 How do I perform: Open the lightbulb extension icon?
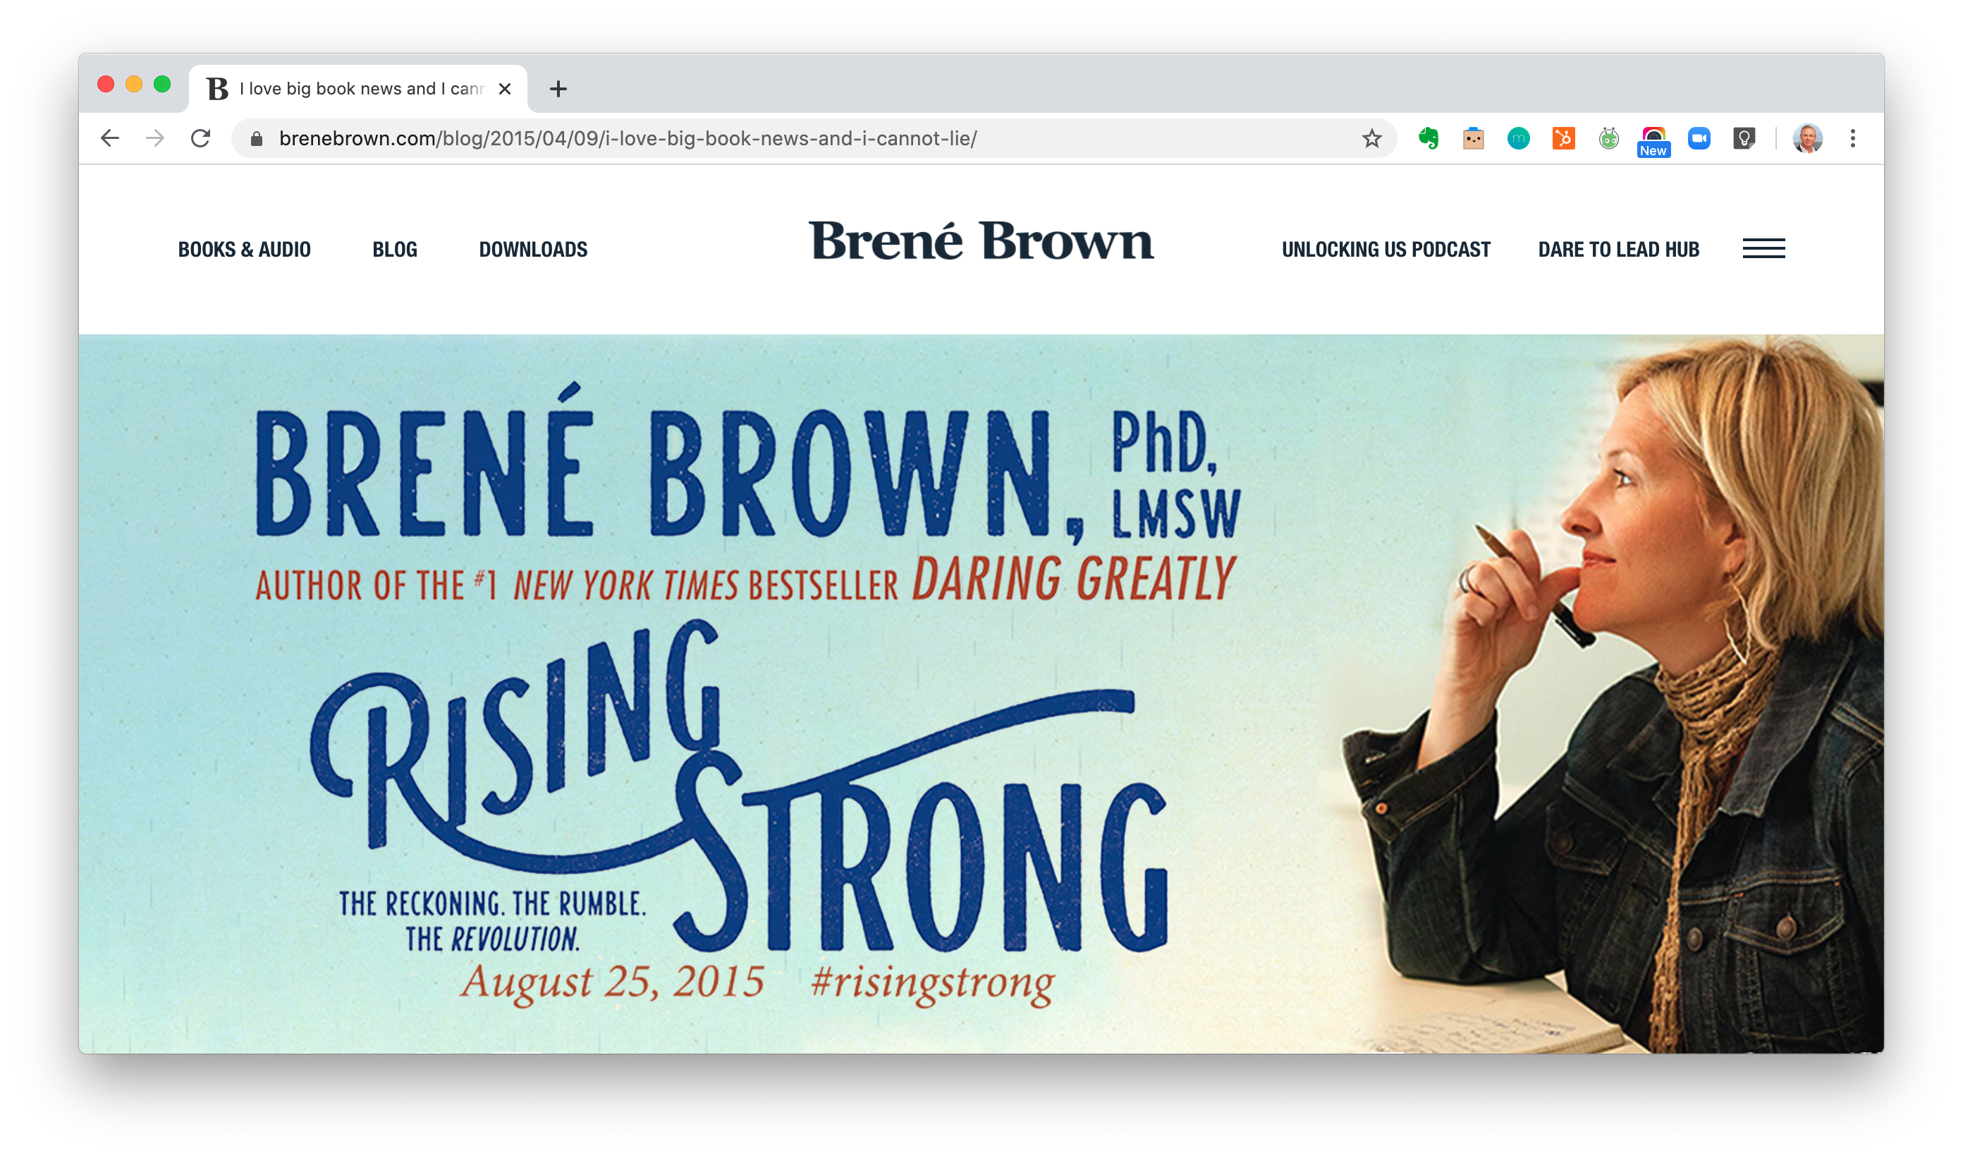[1743, 138]
